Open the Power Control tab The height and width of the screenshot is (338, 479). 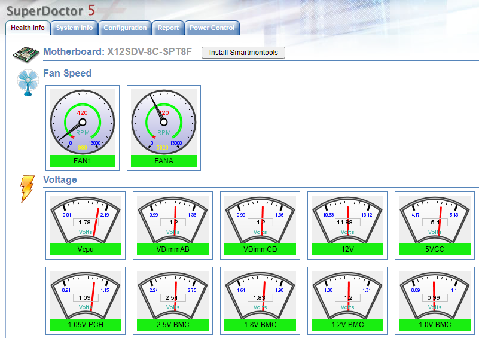pyautogui.click(x=212, y=28)
